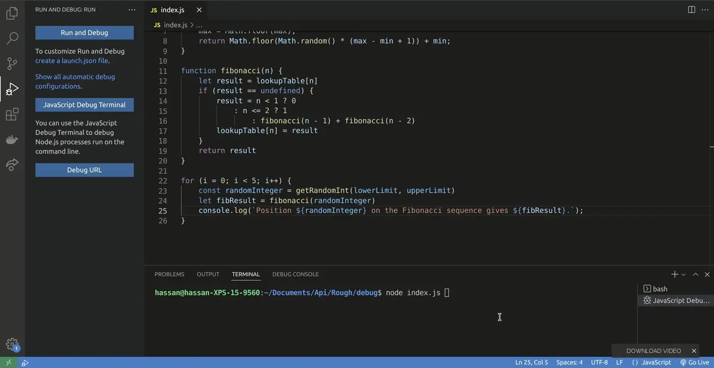The width and height of the screenshot is (714, 368).
Task: Select JavaScript language mode in status bar
Action: (656, 362)
